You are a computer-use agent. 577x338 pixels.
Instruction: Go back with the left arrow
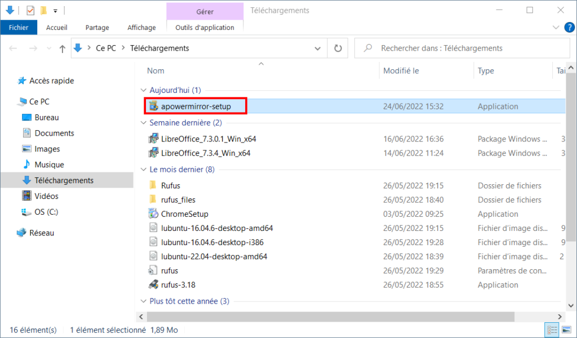tap(13, 48)
